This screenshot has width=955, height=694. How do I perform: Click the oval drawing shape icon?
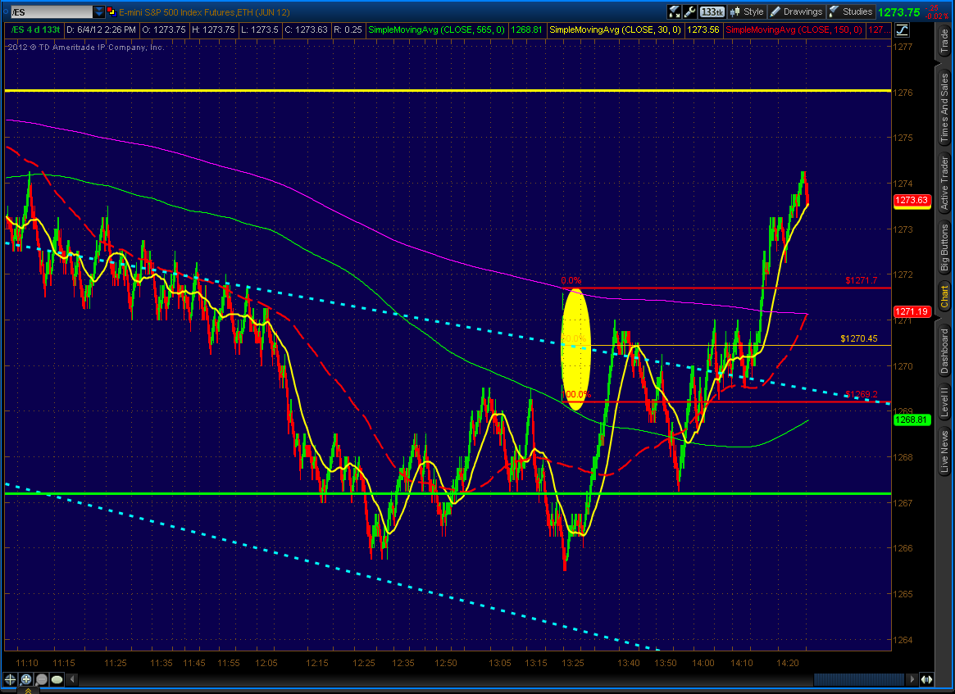pos(57,679)
